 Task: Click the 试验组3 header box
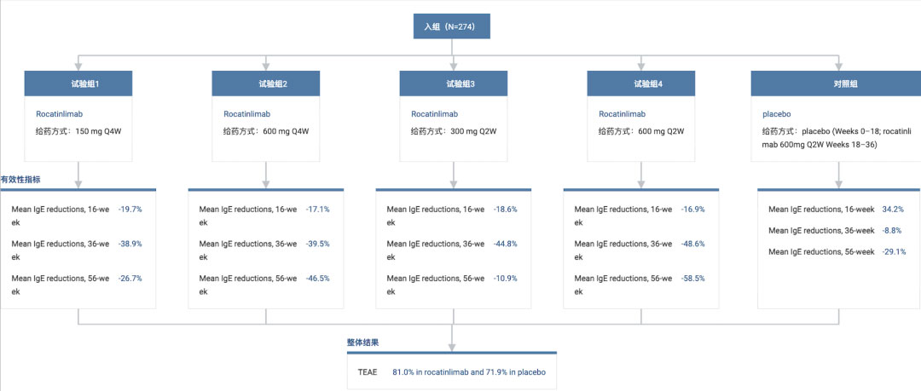tap(453, 83)
